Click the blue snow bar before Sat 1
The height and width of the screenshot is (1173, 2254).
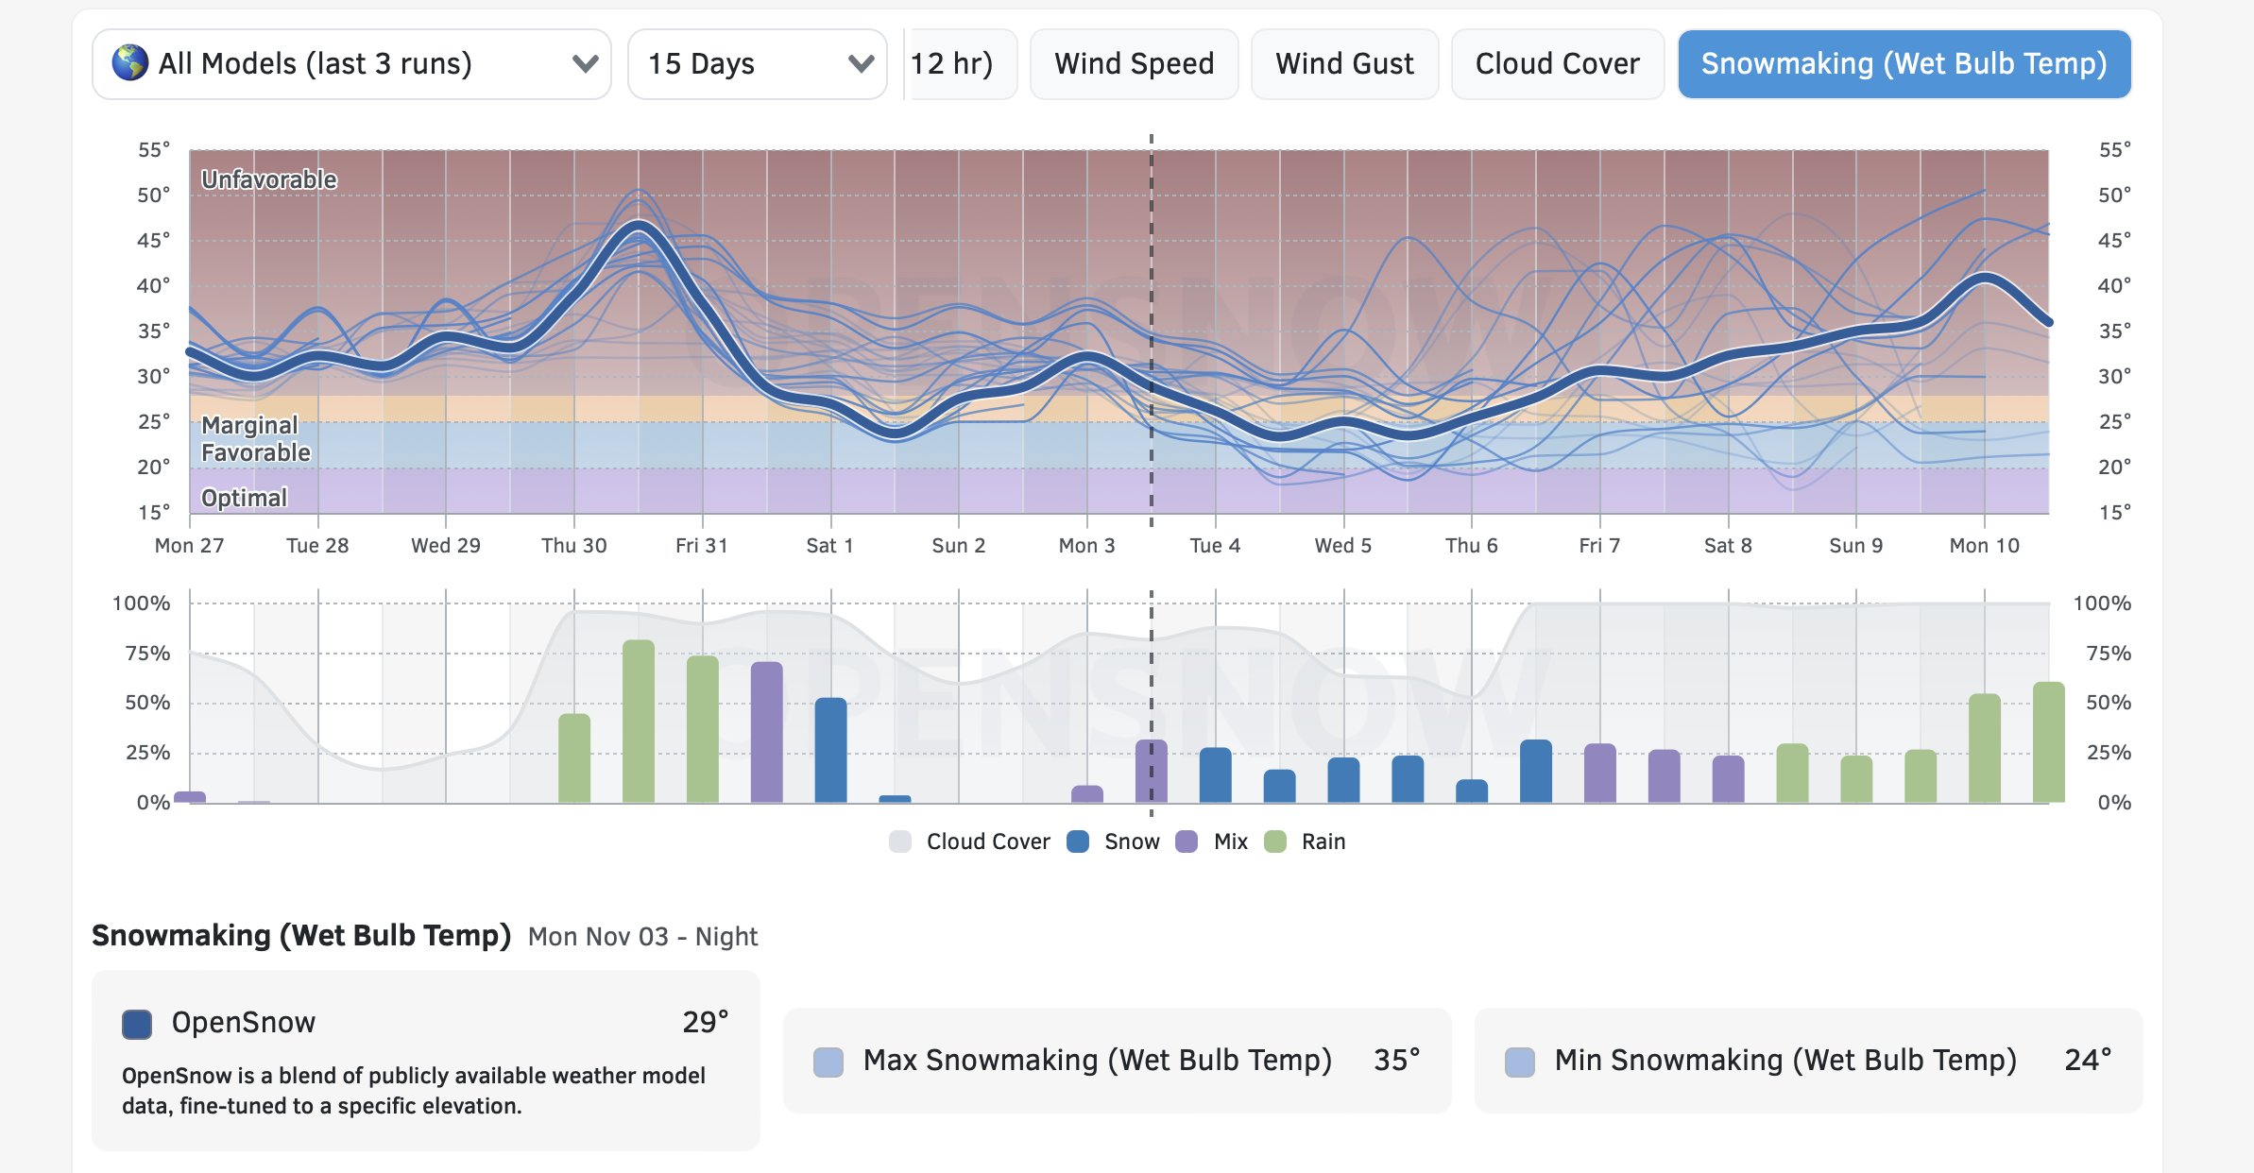point(830,751)
